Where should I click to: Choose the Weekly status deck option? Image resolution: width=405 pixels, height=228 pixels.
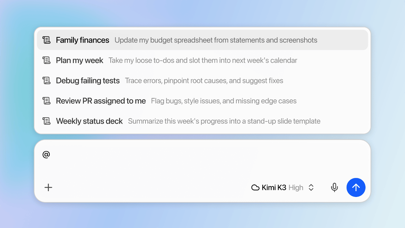click(202, 121)
